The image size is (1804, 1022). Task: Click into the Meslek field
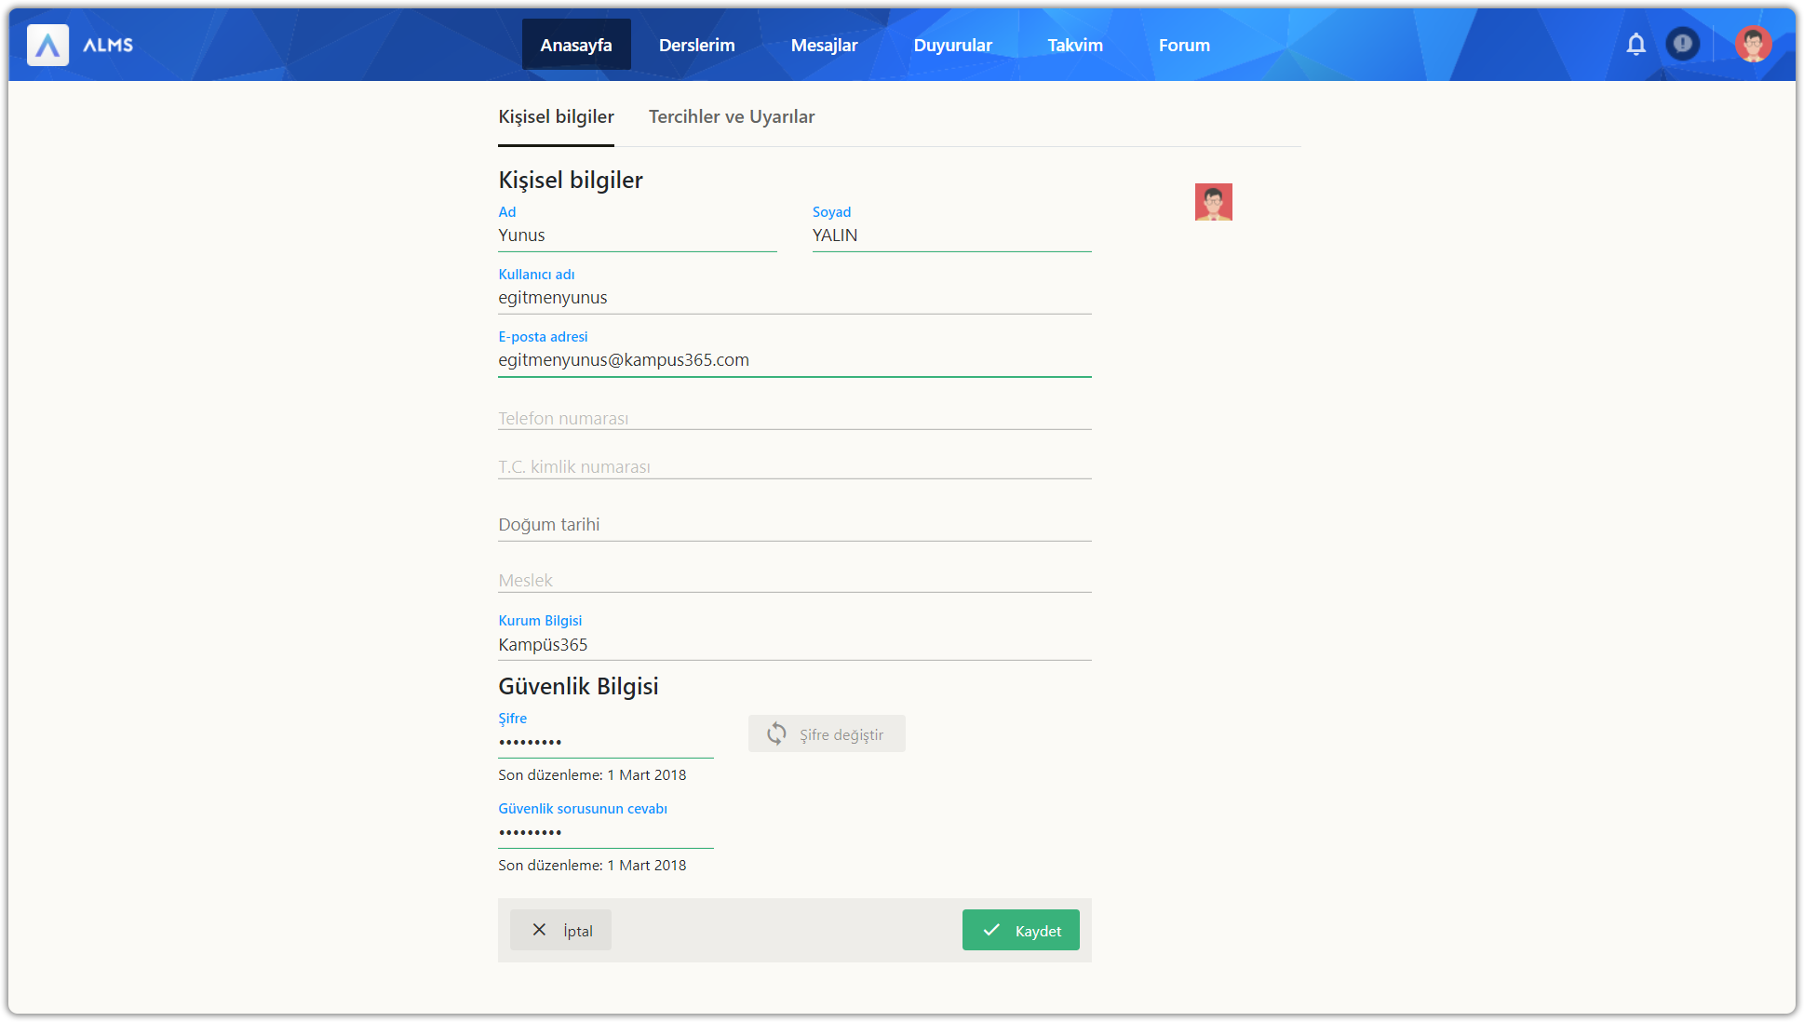(794, 580)
